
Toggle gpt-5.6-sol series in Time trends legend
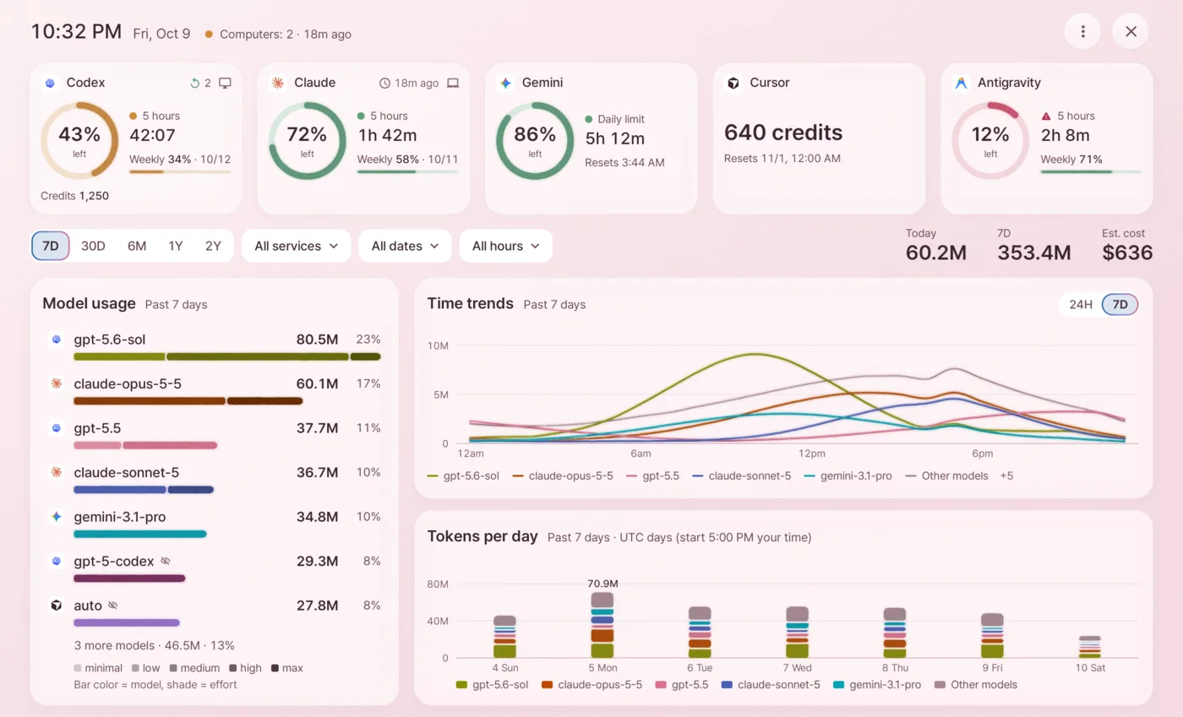[x=463, y=475]
